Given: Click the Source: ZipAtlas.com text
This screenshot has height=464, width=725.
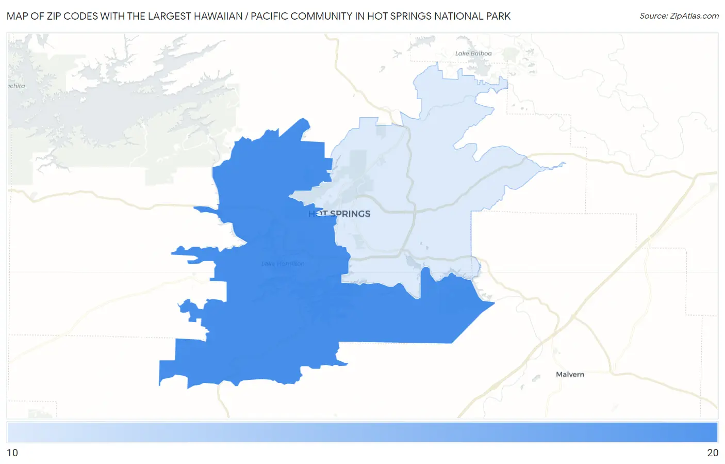Looking at the screenshot, I should [x=679, y=16].
